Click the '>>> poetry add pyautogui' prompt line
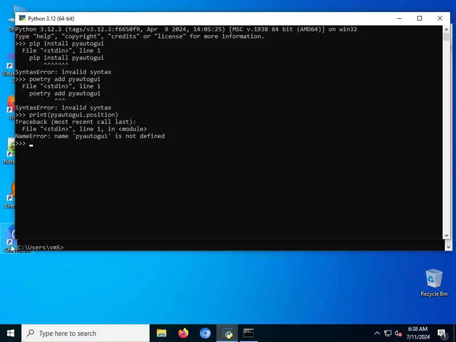 pyautogui.click(x=57, y=79)
